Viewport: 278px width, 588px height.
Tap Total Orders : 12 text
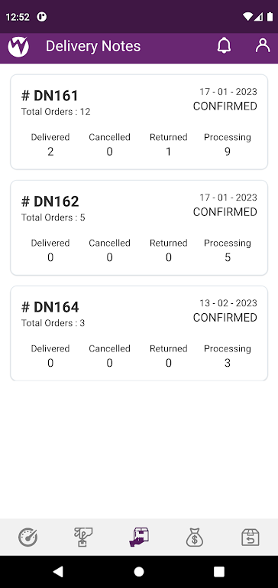coord(56,112)
